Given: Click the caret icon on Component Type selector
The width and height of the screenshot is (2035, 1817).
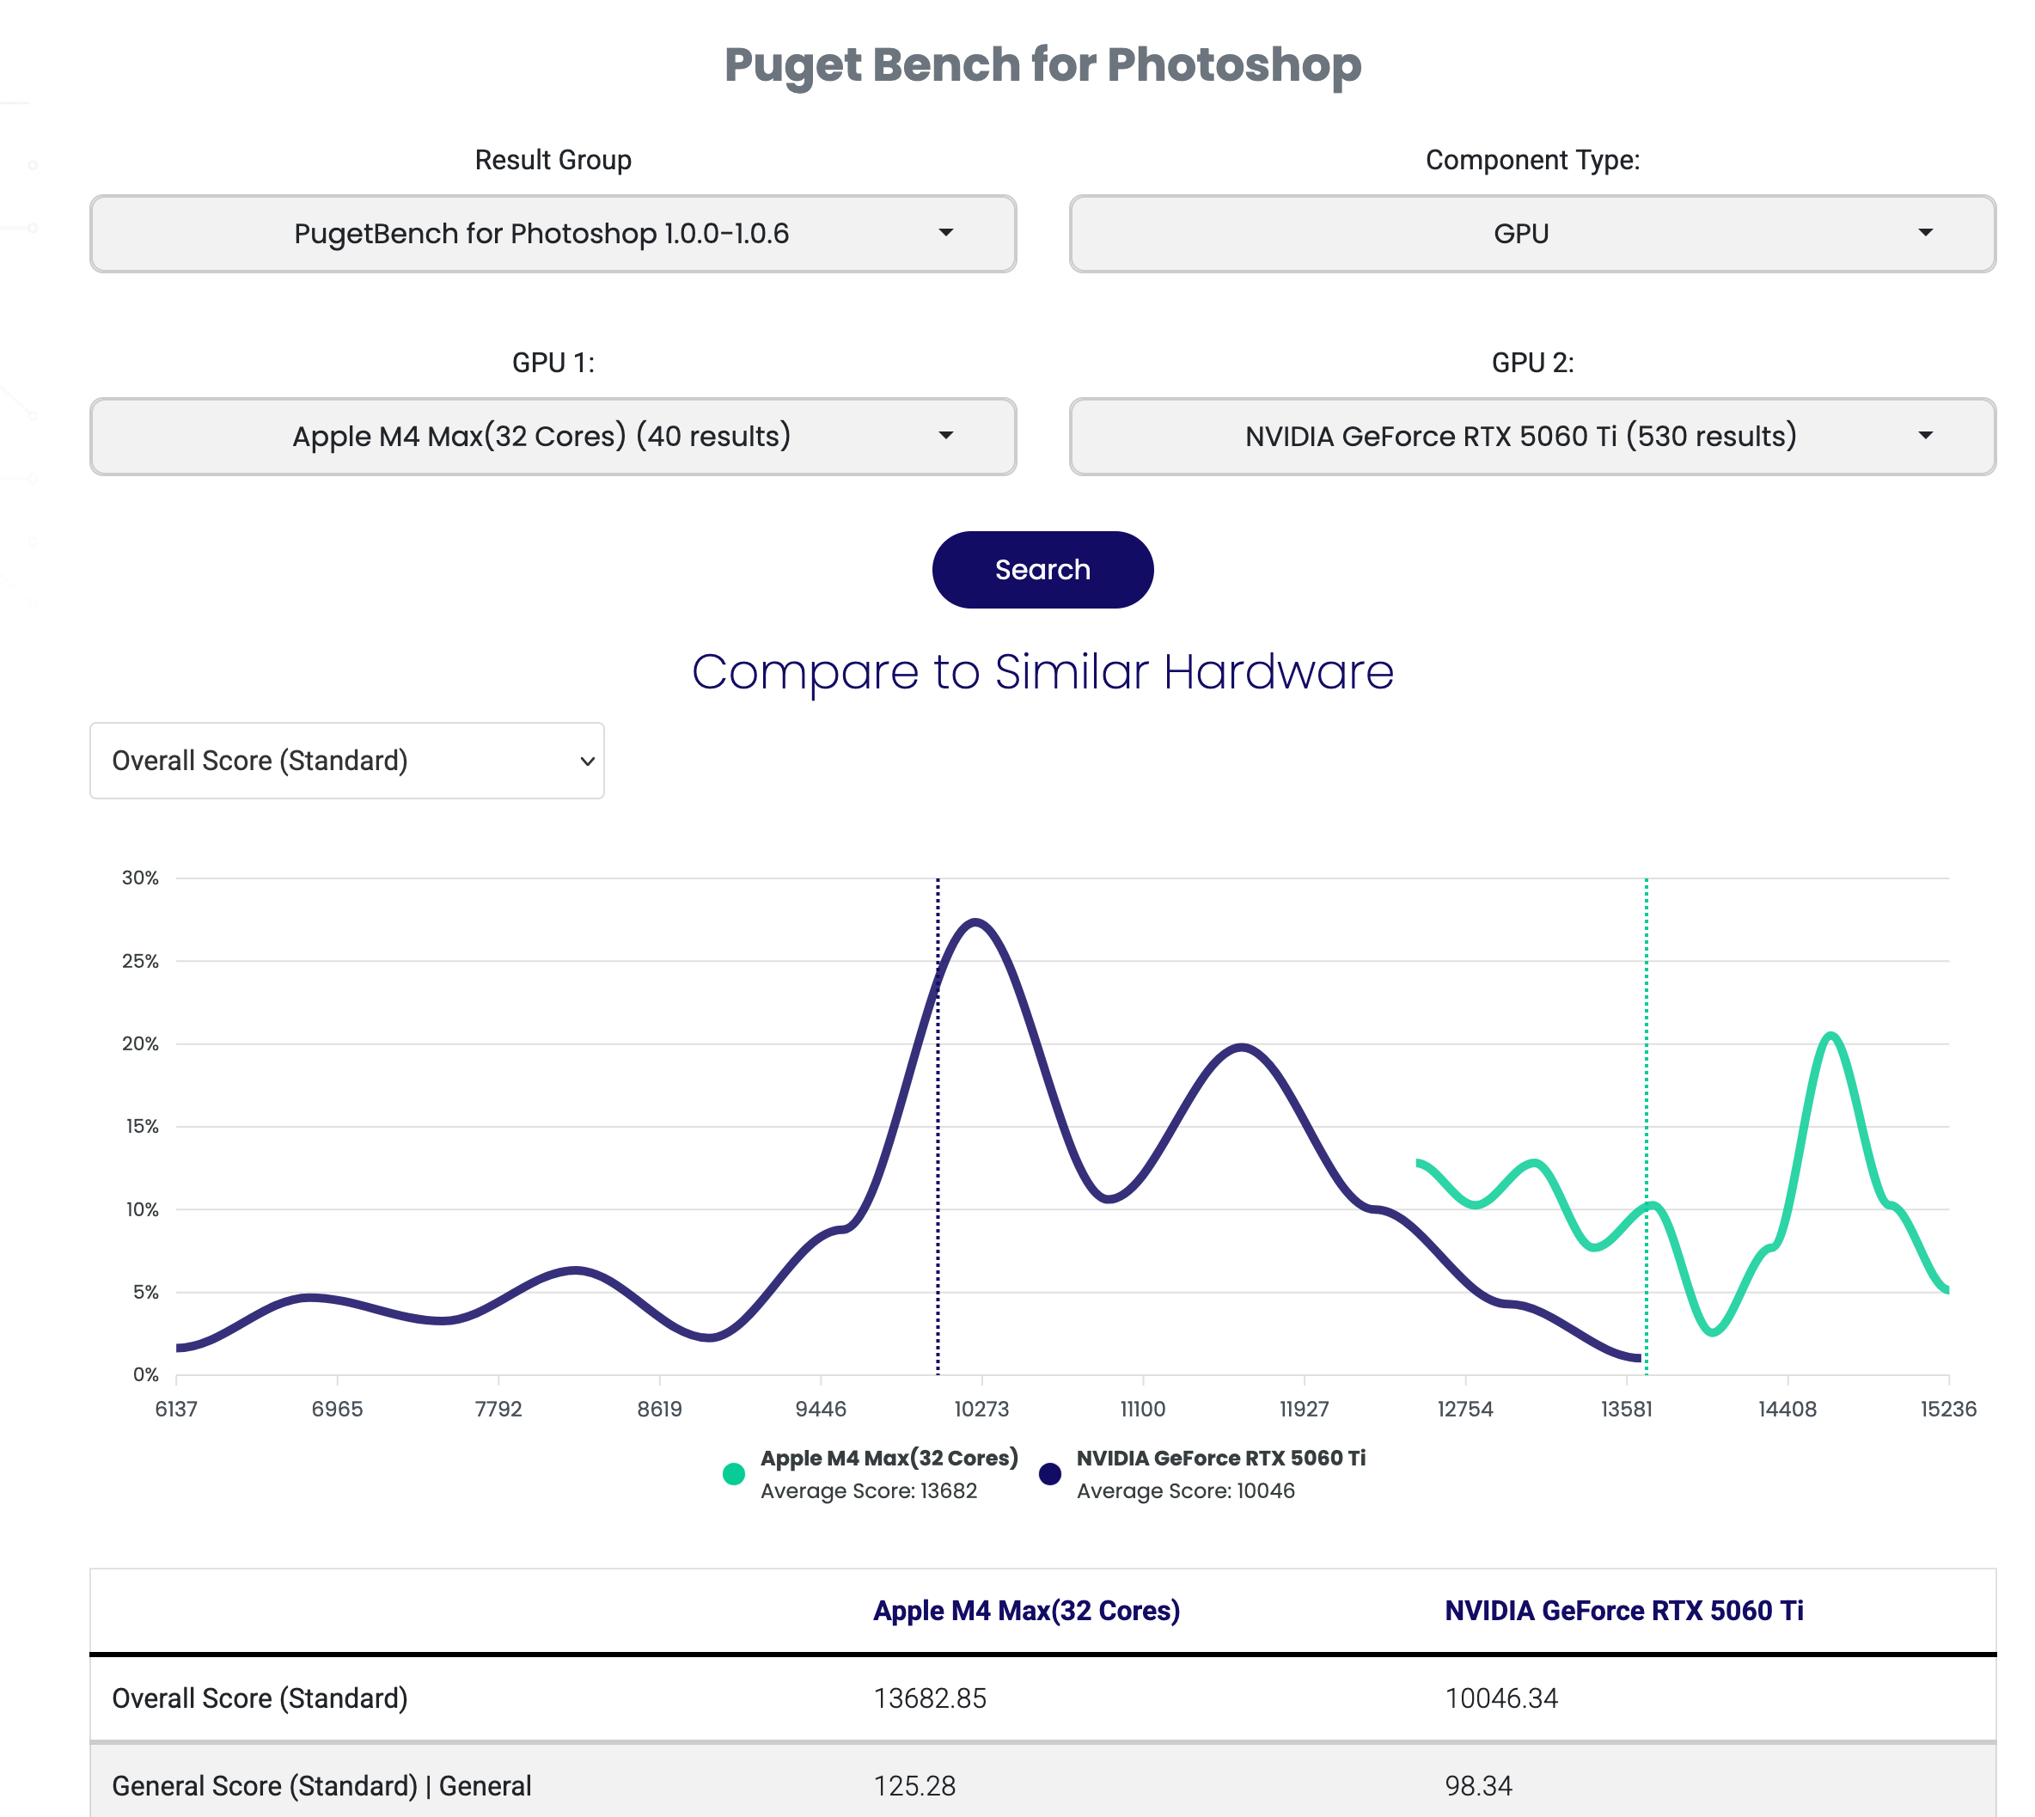Looking at the screenshot, I should pos(1925,234).
